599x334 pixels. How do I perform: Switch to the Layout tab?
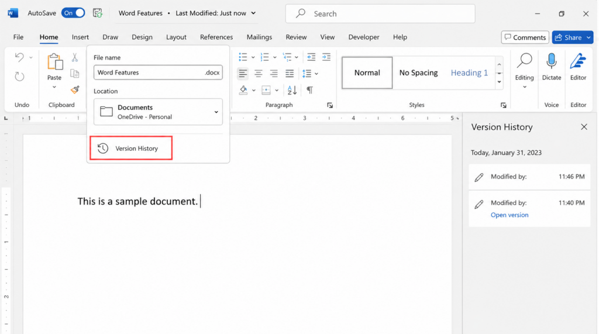click(x=176, y=37)
